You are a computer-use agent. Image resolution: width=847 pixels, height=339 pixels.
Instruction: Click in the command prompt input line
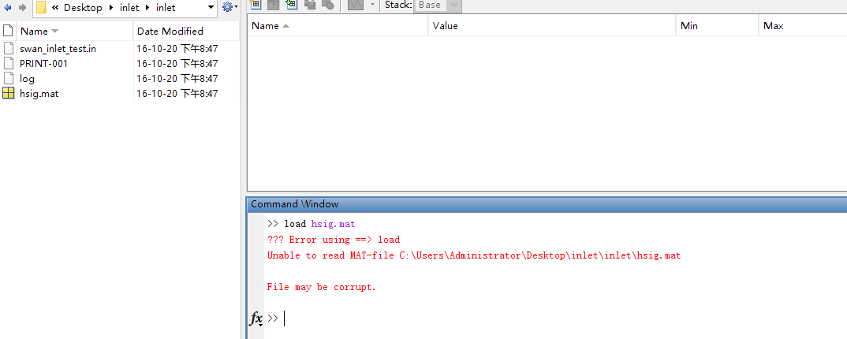[473, 319]
